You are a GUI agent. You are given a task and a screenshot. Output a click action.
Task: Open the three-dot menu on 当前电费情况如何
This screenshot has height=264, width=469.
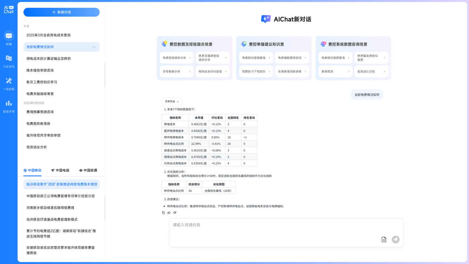(94, 47)
